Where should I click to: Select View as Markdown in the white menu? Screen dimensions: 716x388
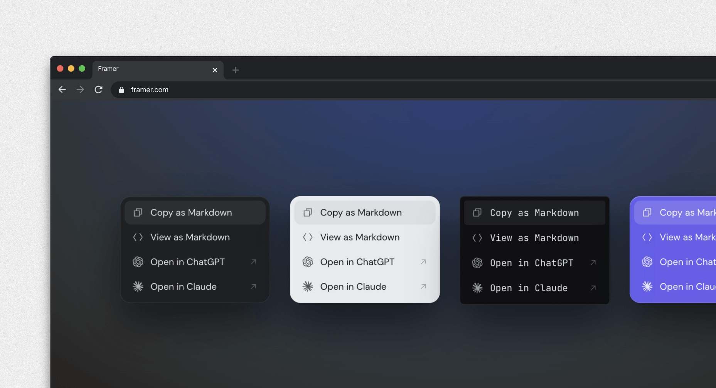click(x=365, y=237)
